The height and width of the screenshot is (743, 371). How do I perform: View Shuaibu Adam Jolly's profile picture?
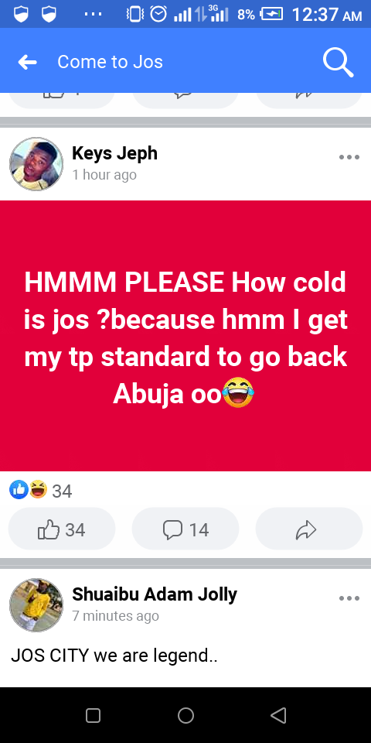36,605
